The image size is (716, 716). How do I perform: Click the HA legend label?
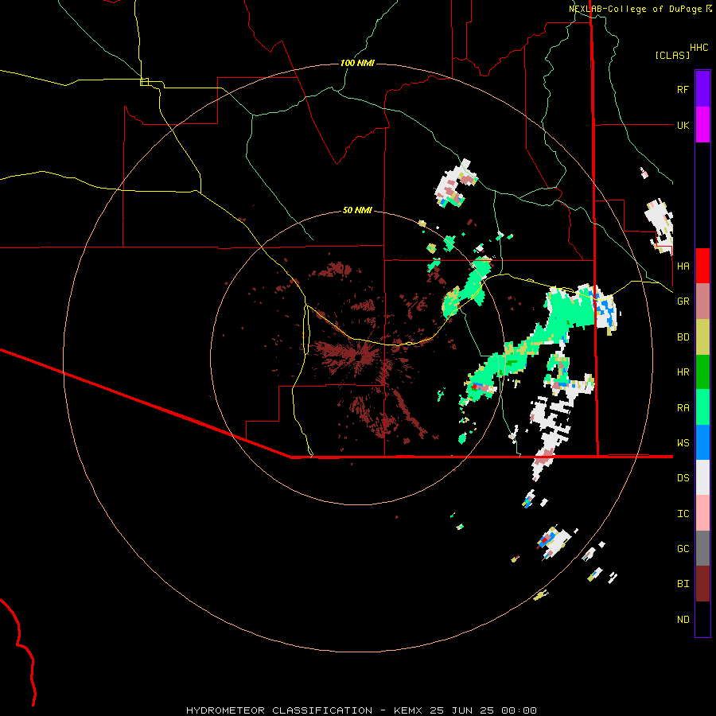coord(683,266)
